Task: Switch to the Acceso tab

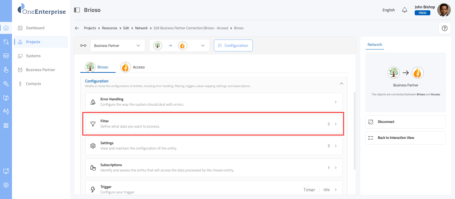Action: [x=133, y=67]
